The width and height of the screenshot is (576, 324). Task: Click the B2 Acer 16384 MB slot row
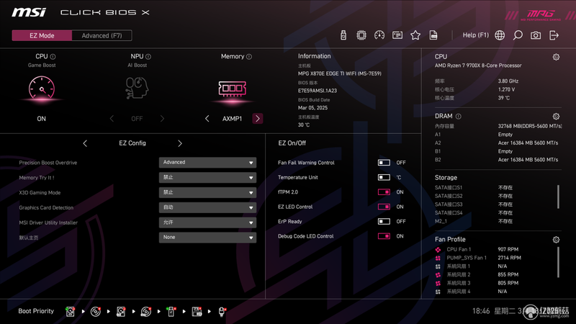click(x=498, y=160)
